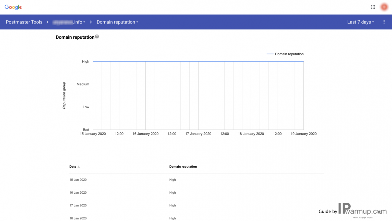Open the Domain reputation report dropdown
Viewport: 392px width, 221px height.
pyautogui.click(x=117, y=22)
